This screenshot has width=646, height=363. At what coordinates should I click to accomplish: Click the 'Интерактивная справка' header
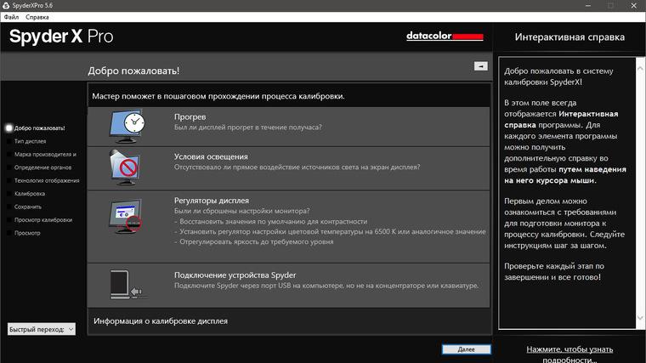pyautogui.click(x=569, y=37)
